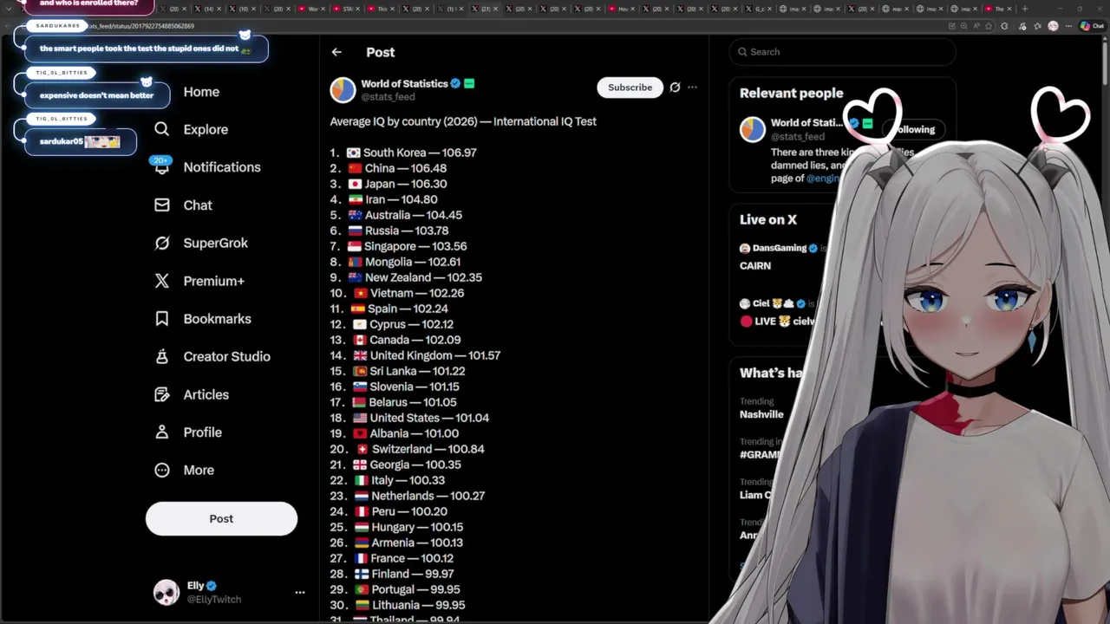The image size is (1110, 624).
Task: Click the Articles icon in sidebar
Action: 162,394
